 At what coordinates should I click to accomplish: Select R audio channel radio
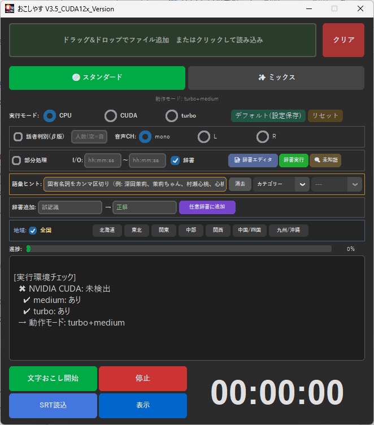[263, 137]
